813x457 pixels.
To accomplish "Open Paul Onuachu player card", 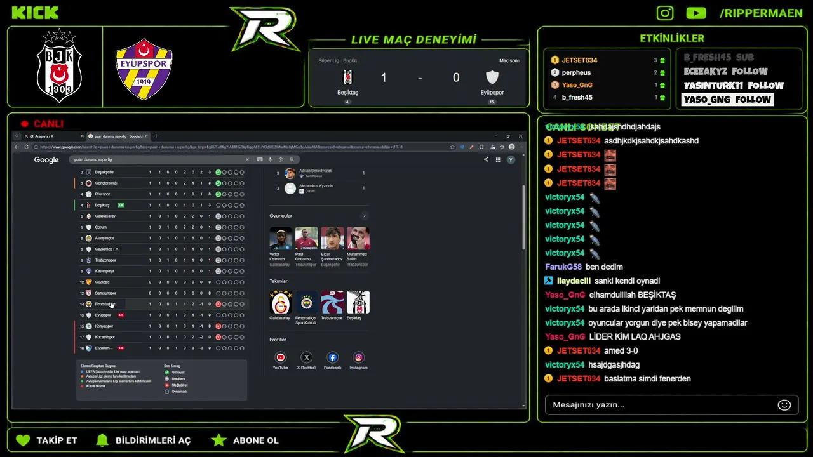I will coord(307,246).
